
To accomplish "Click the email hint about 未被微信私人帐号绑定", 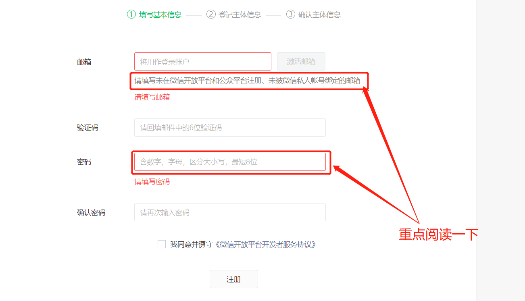I will 248,81.
